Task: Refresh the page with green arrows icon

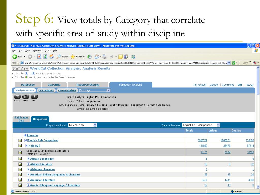Action: point(45,57)
